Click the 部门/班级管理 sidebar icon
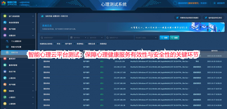227x109 pixels. (5, 16)
